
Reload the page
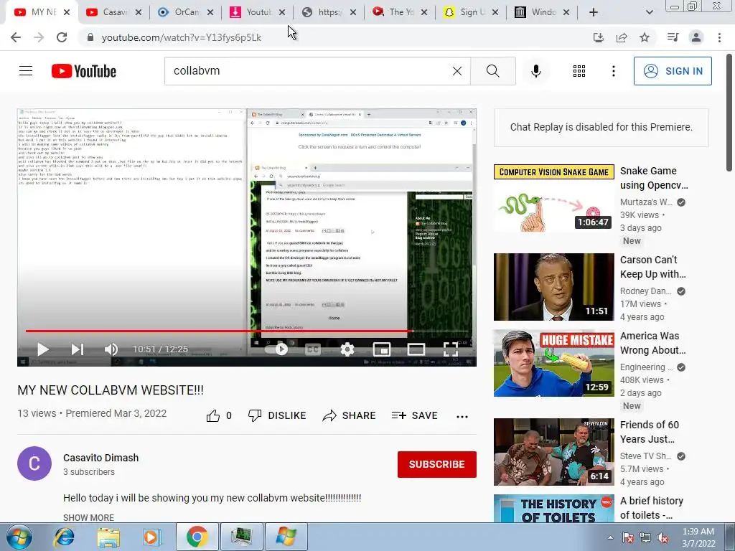tap(62, 37)
